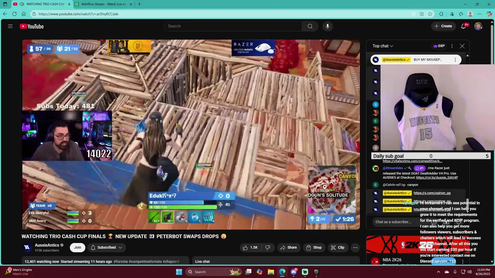The image size is (495, 278).
Task: Go back in the browser
Action: click(x=5, y=14)
